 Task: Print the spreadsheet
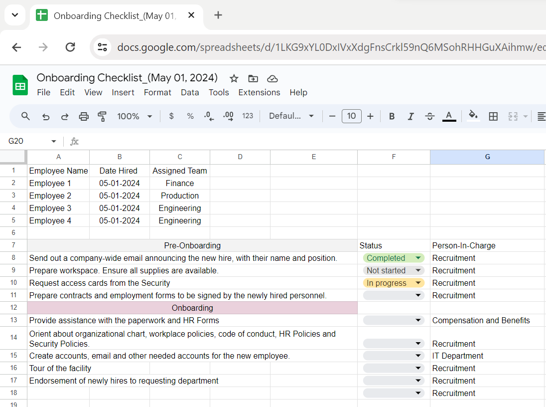(84, 116)
